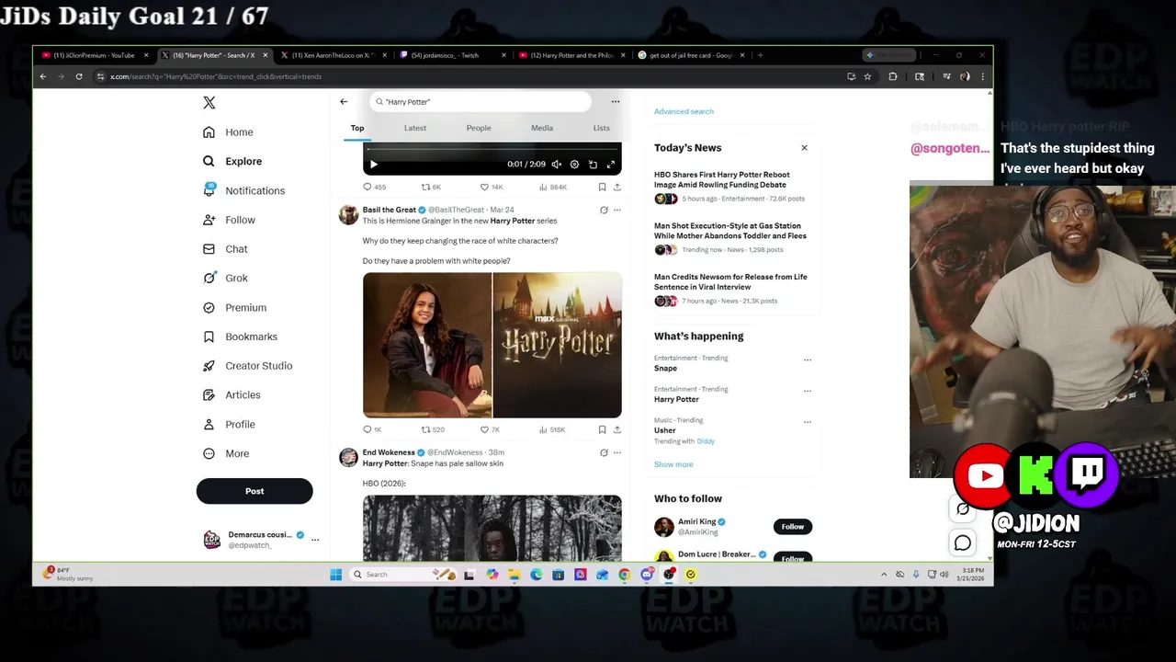Click the browser address bar URL

click(216, 76)
